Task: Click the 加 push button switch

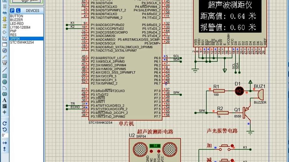Action: pyautogui.click(x=224, y=148)
